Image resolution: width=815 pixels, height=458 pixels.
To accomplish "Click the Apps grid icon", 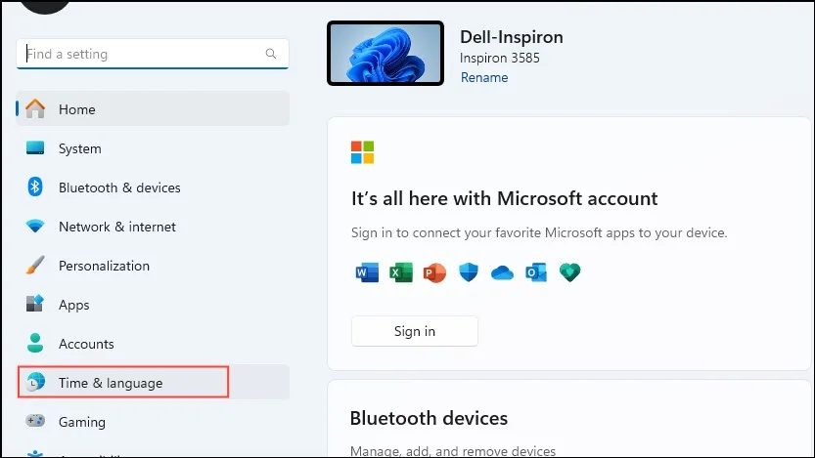I will tap(35, 304).
